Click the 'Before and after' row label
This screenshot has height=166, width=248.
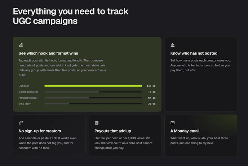coord(28,92)
